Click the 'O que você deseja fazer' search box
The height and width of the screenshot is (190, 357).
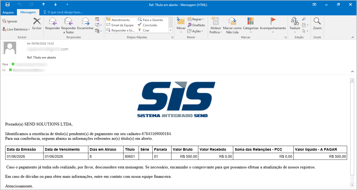pos(63,12)
